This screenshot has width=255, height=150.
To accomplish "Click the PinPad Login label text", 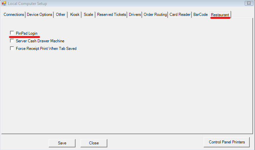I will pos(26,33).
